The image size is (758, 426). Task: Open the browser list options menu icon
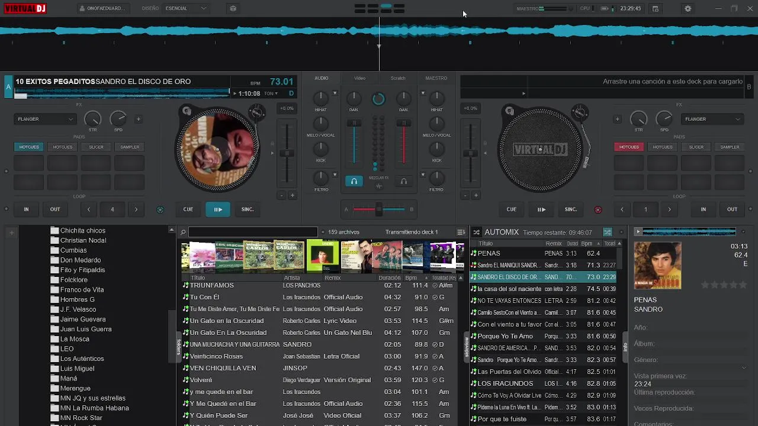[461, 232]
